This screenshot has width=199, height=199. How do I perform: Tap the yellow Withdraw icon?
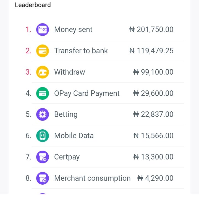[43, 72]
